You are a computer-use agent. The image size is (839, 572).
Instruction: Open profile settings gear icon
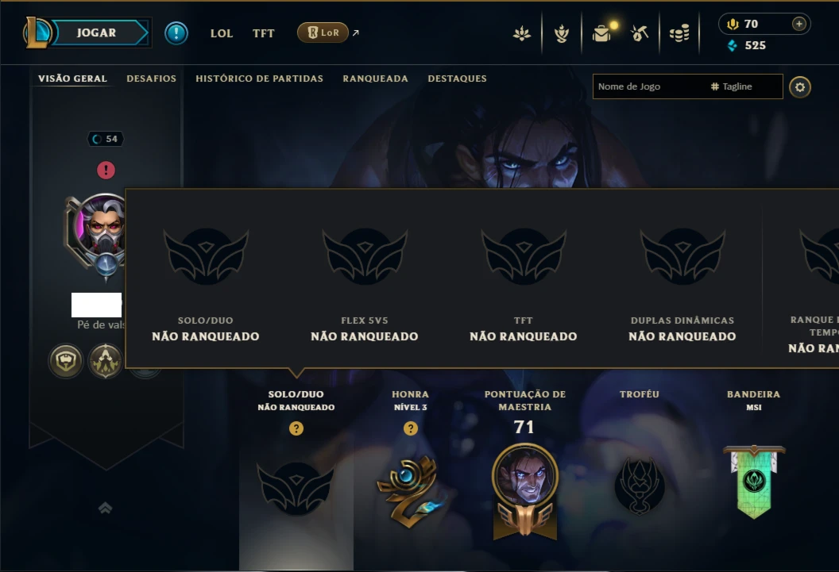pos(800,87)
